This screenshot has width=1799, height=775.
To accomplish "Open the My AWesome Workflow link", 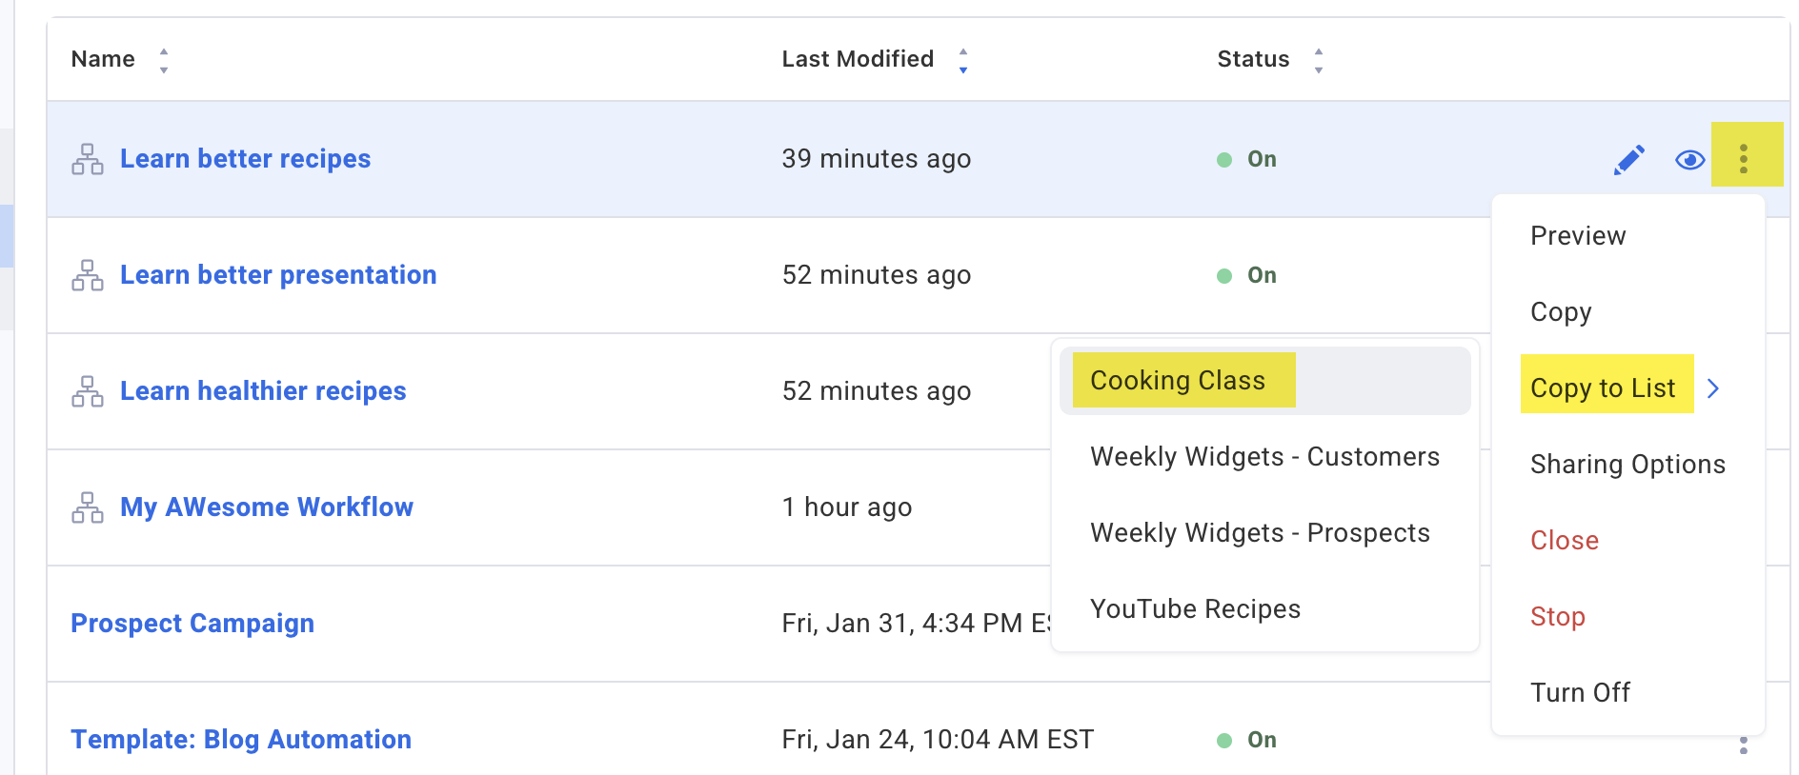I will 267,507.
